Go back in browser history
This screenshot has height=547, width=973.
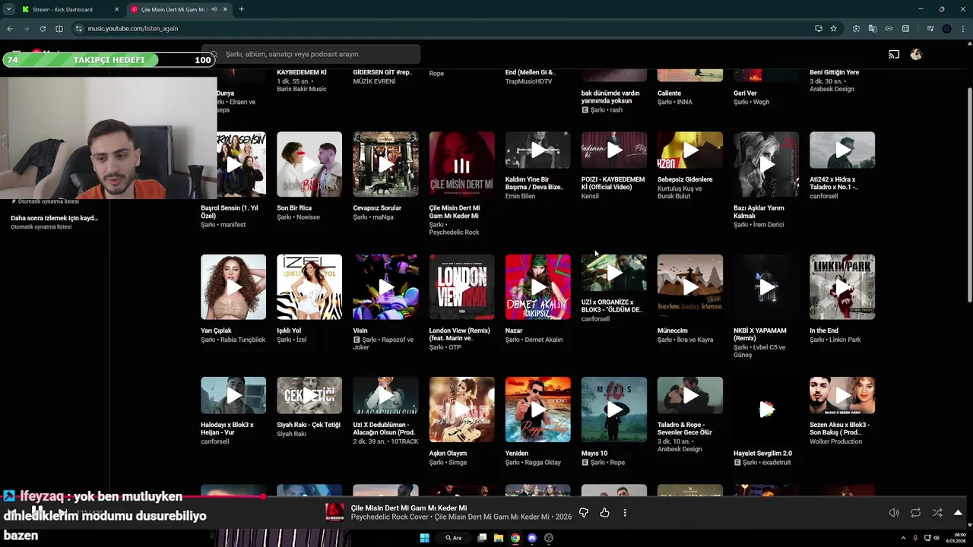pos(10,28)
